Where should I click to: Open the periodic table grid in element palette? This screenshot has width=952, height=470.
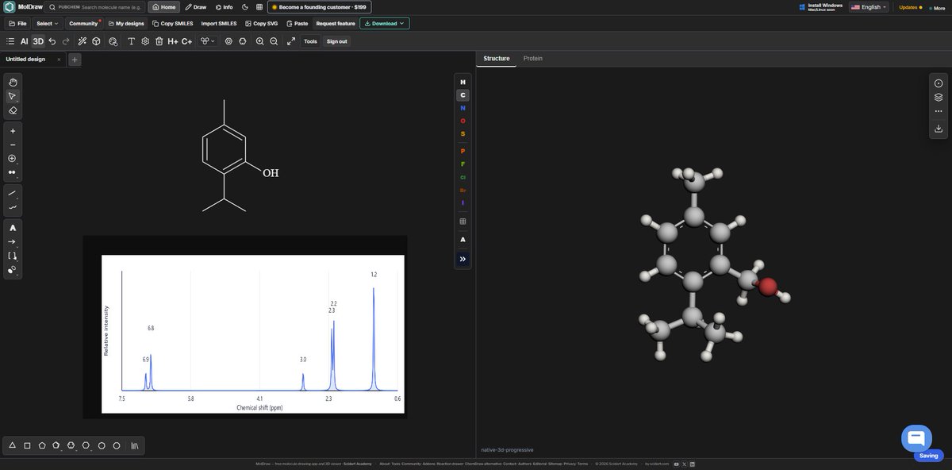tap(463, 222)
